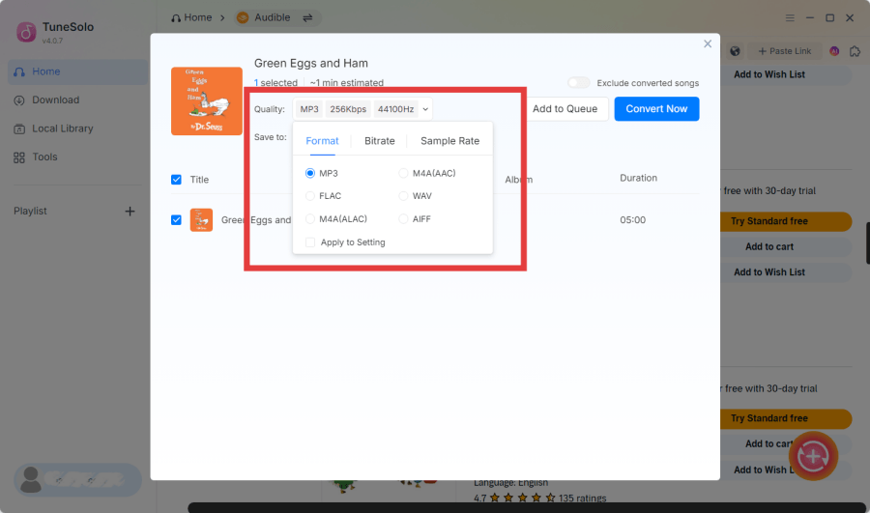This screenshot has width=870, height=513.
Task: Click the Green Eggs and Ham cover
Action: point(207,100)
